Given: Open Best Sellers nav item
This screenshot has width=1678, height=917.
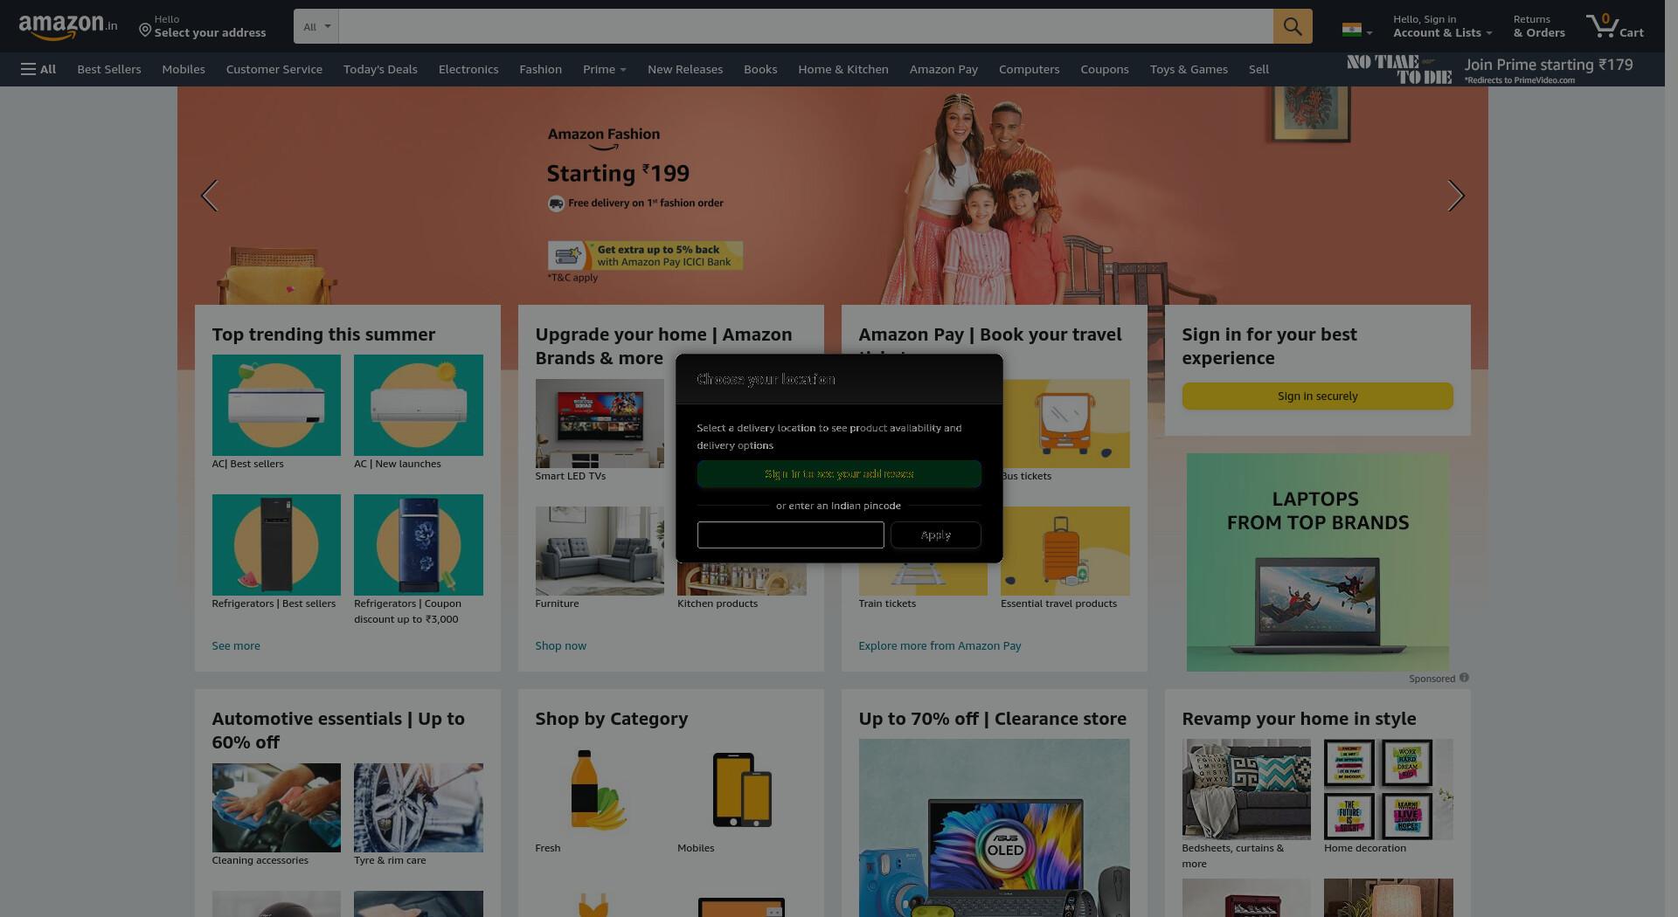Looking at the screenshot, I should tap(109, 69).
